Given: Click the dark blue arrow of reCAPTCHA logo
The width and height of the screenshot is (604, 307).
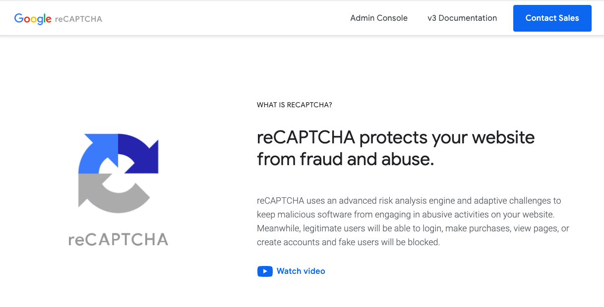Looking at the screenshot, I should pos(139,153).
